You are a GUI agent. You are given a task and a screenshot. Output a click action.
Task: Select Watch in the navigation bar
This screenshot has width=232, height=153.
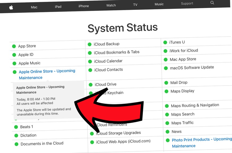111,5
